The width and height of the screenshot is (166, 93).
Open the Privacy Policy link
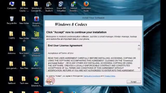110,76
